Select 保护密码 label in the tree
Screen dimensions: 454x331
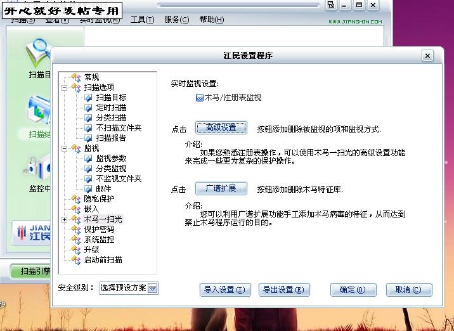(99, 230)
